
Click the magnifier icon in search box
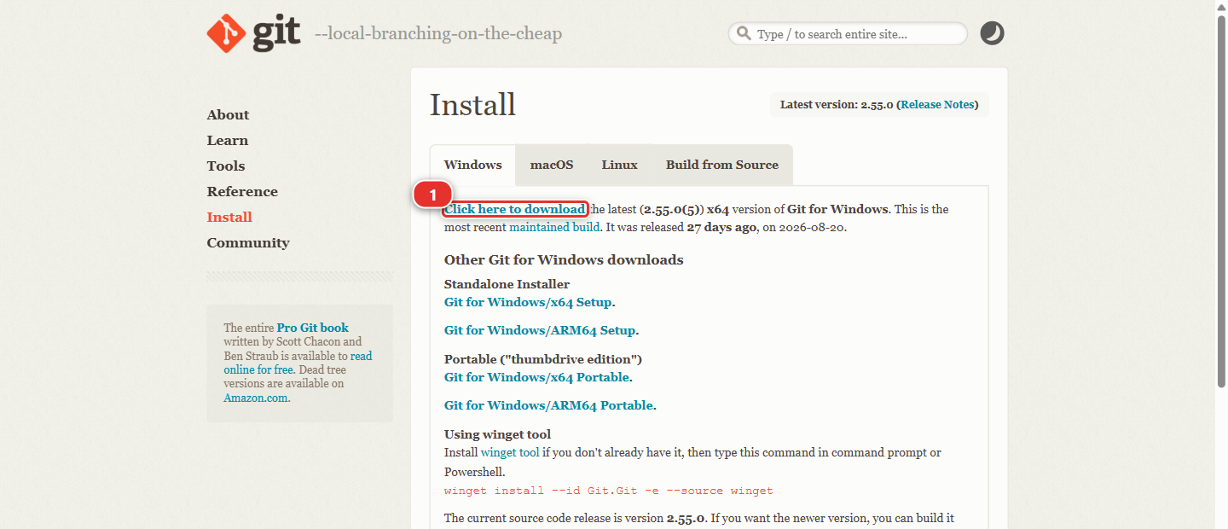pyautogui.click(x=744, y=33)
